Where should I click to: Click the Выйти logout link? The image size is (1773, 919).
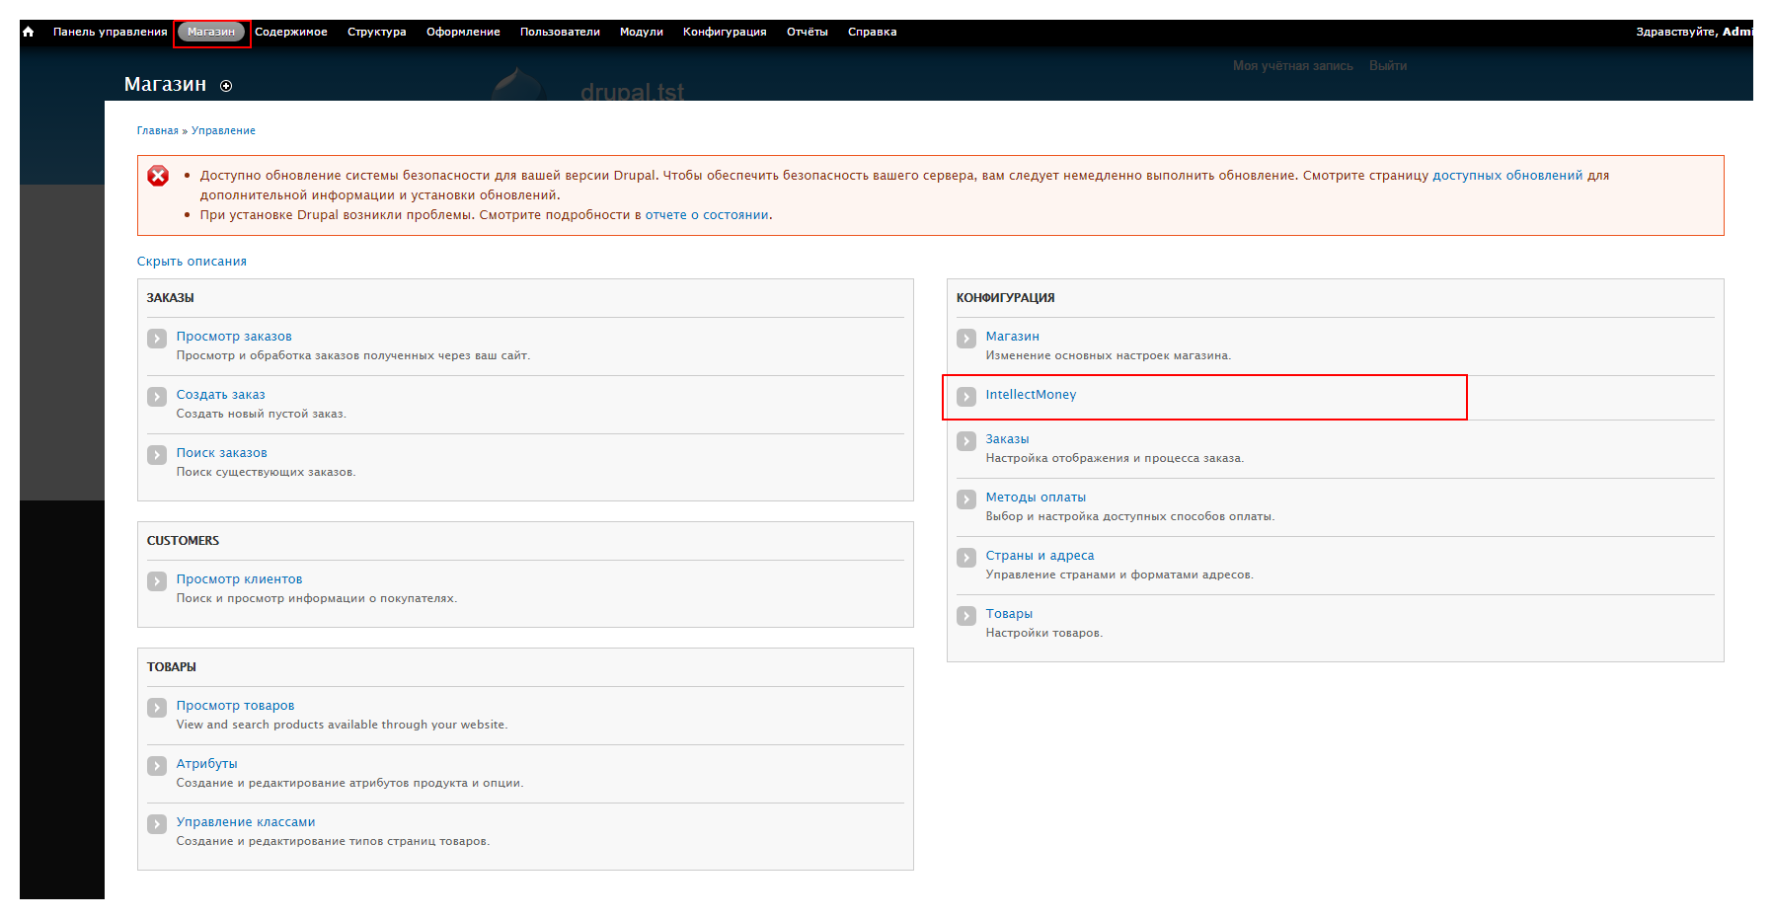click(1388, 66)
